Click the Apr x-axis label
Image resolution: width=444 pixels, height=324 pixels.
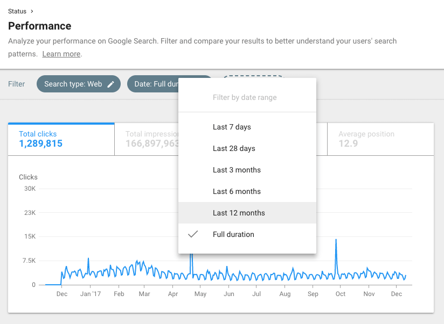(173, 294)
